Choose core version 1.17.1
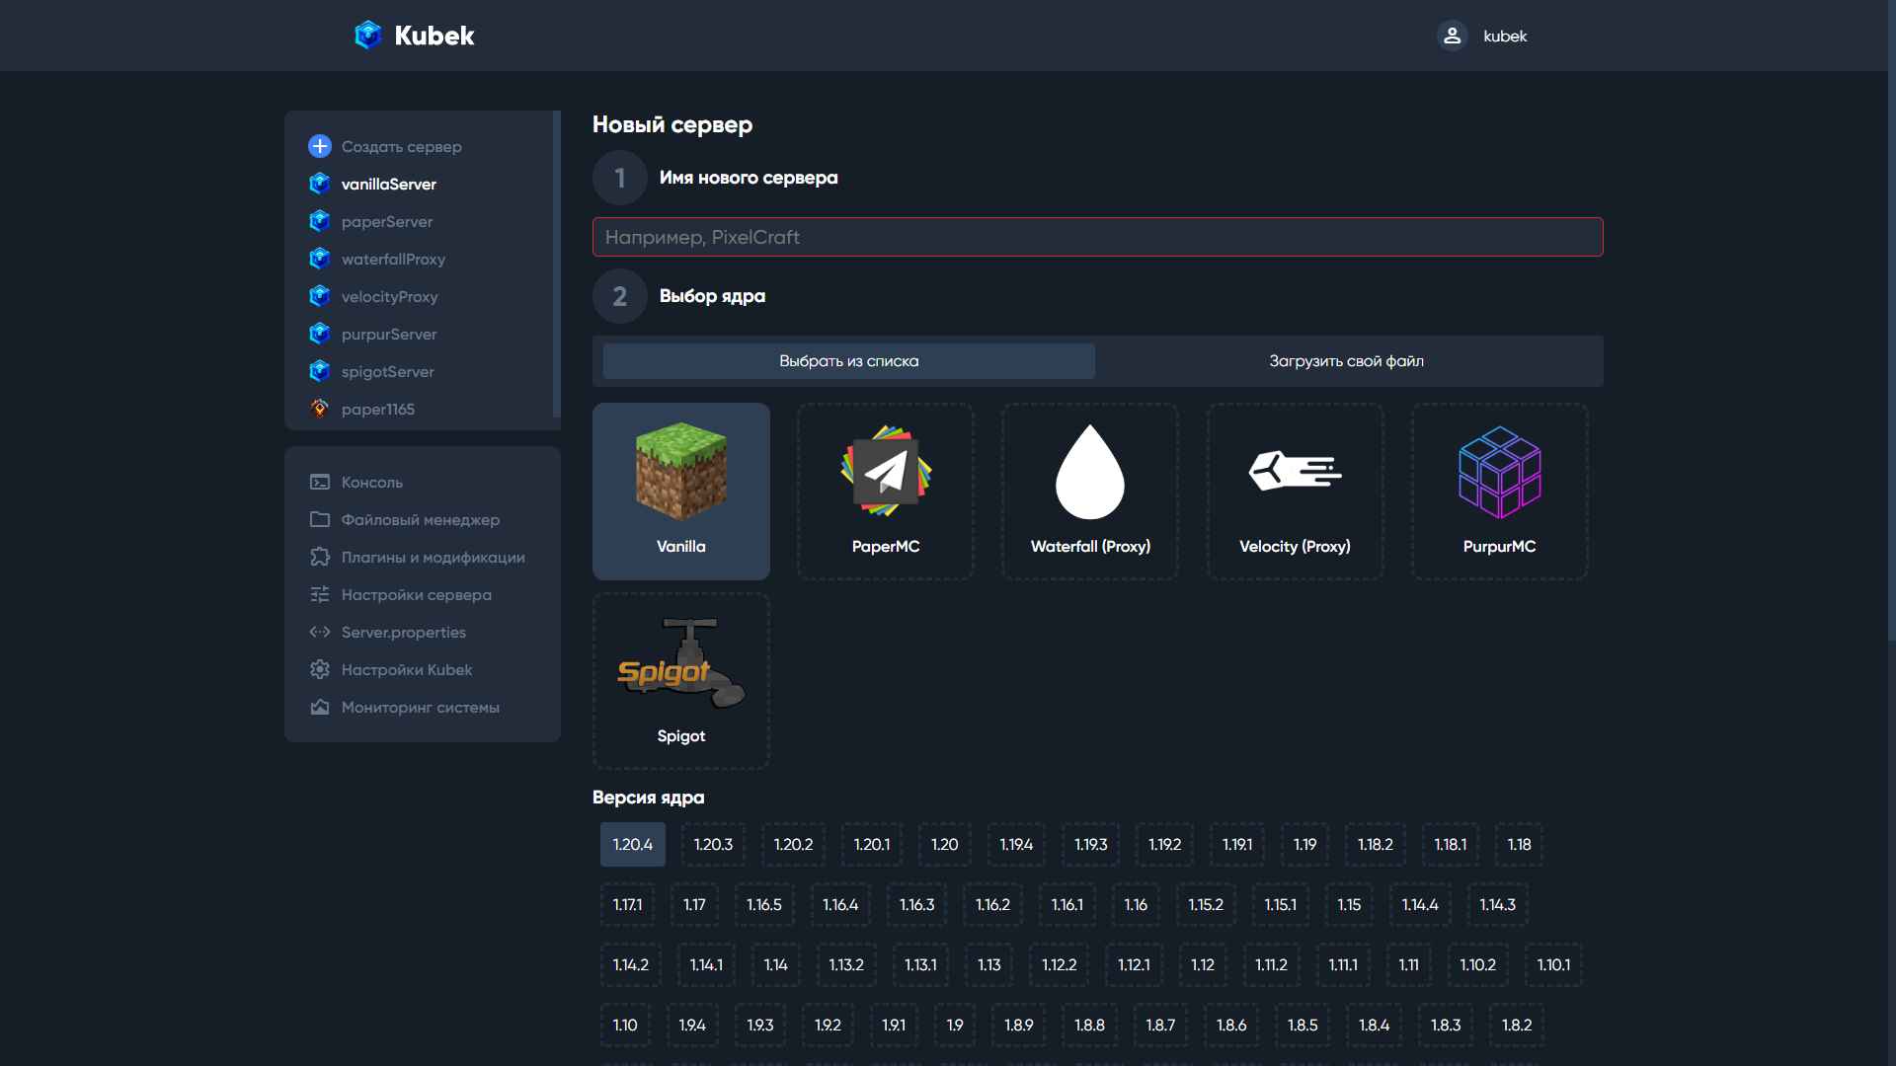1896x1066 pixels. pyautogui.click(x=627, y=905)
